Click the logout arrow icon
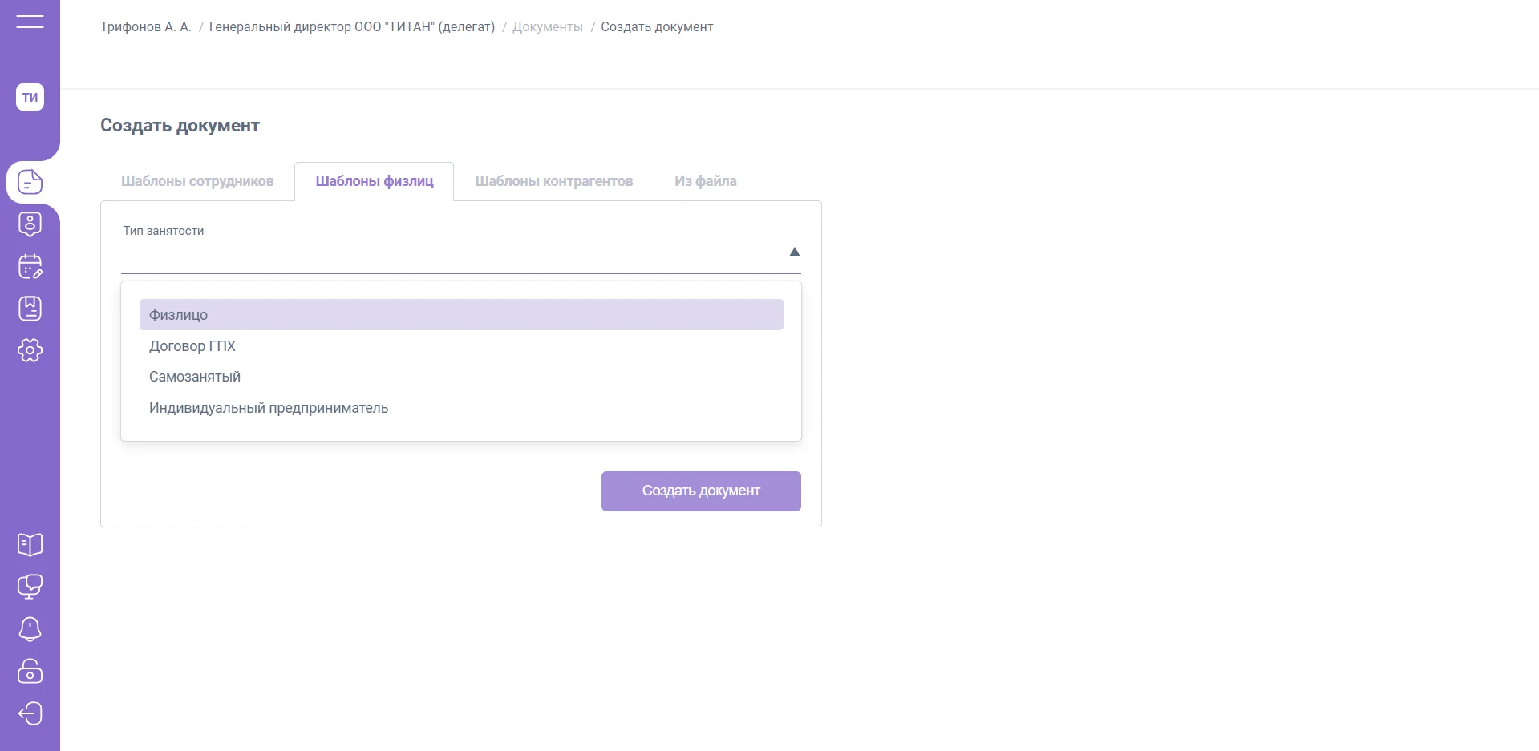1539x751 pixels. [x=30, y=713]
